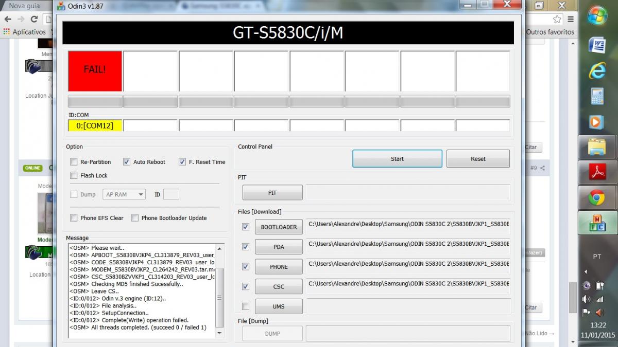This screenshot has width=618, height=347.
Task: Click the red speaker volume tray icon
Action: pyautogui.click(x=599, y=313)
